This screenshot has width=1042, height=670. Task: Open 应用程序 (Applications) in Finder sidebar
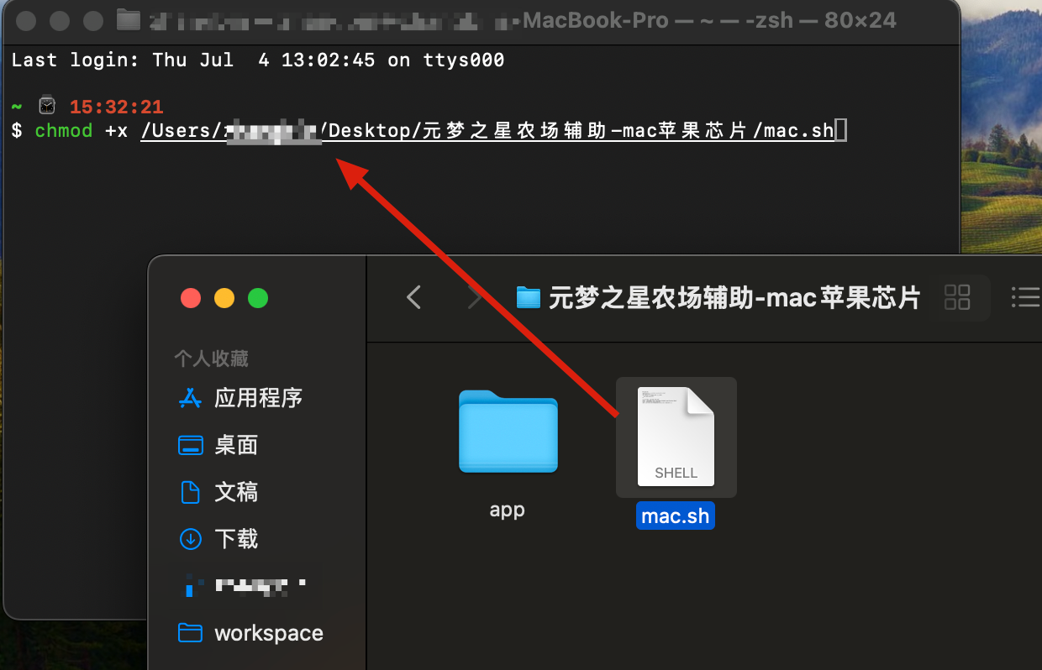tap(257, 398)
